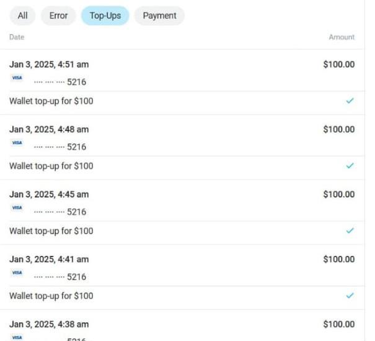The width and height of the screenshot is (375, 341).
Task: Open the Jan 3, 2025, 4:51 am transaction
Action: 182,82
